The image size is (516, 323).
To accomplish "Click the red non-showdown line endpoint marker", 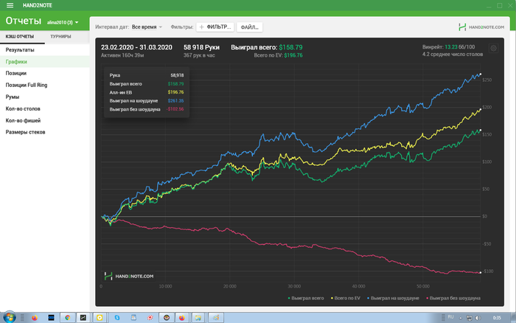I will (481, 273).
